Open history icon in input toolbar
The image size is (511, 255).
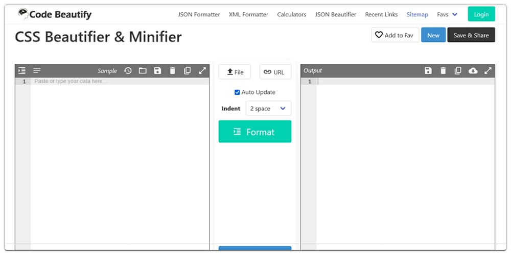tap(128, 70)
